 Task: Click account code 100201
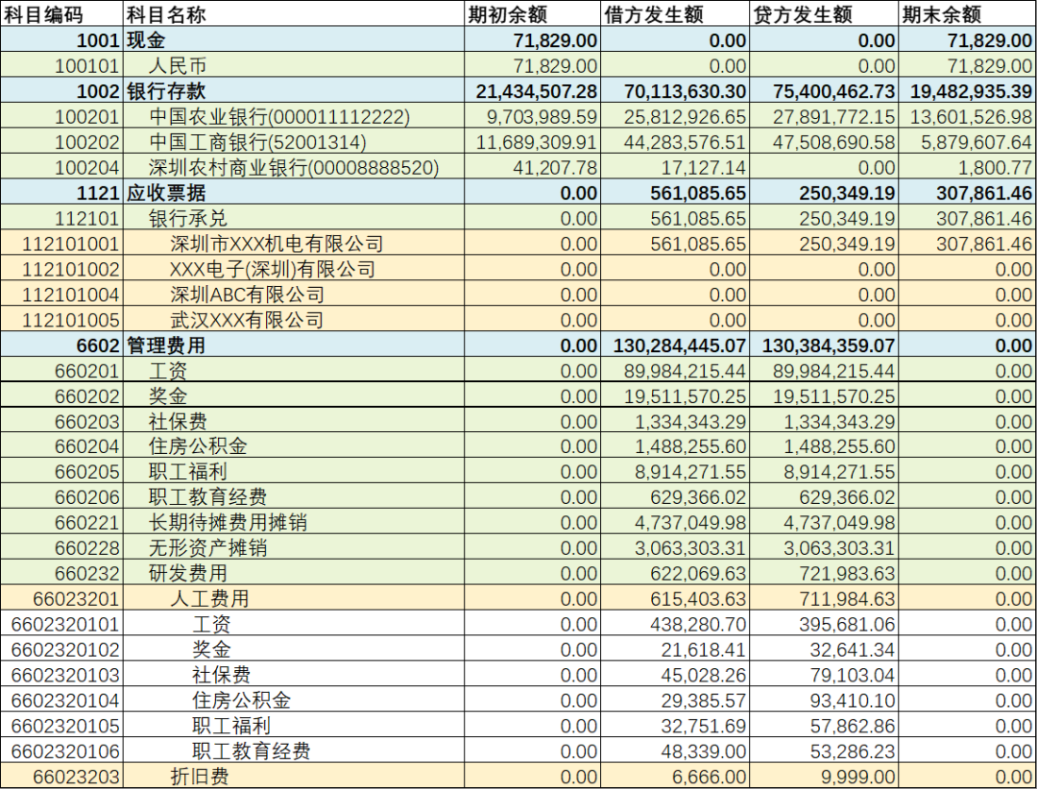[x=61, y=116]
